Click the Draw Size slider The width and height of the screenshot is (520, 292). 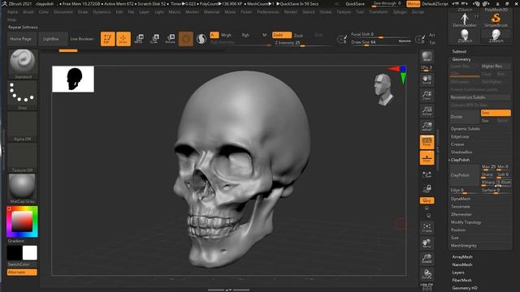(x=381, y=42)
